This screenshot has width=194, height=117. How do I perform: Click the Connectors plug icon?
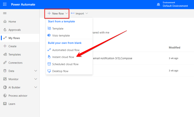click(x=5, y=63)
